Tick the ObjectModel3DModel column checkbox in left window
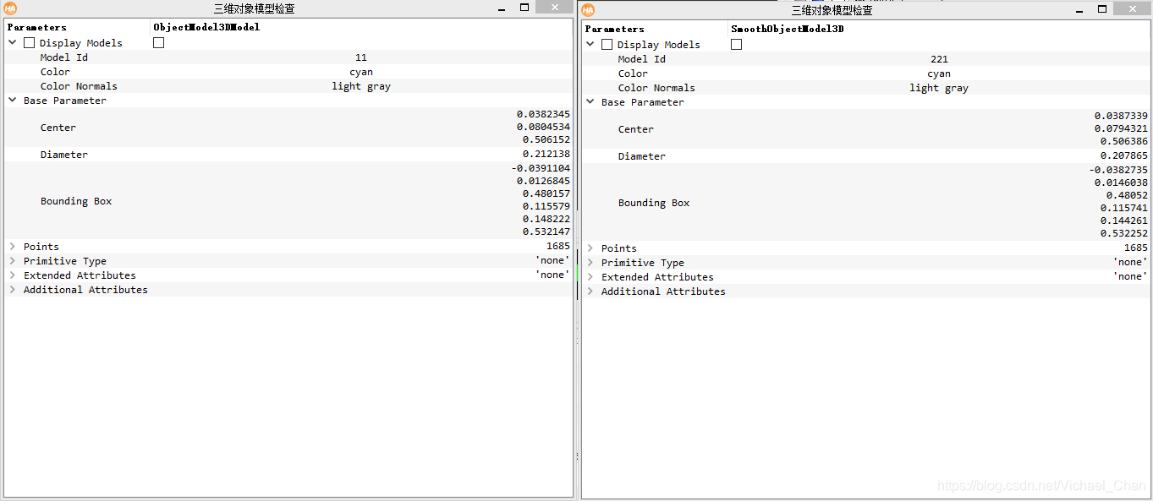 coord(158,42)
